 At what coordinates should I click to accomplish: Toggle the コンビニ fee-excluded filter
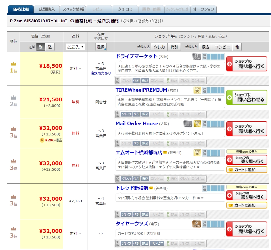click(x=222, y=47)
